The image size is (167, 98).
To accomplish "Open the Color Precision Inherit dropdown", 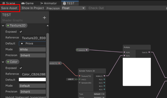I will (33, 92).
